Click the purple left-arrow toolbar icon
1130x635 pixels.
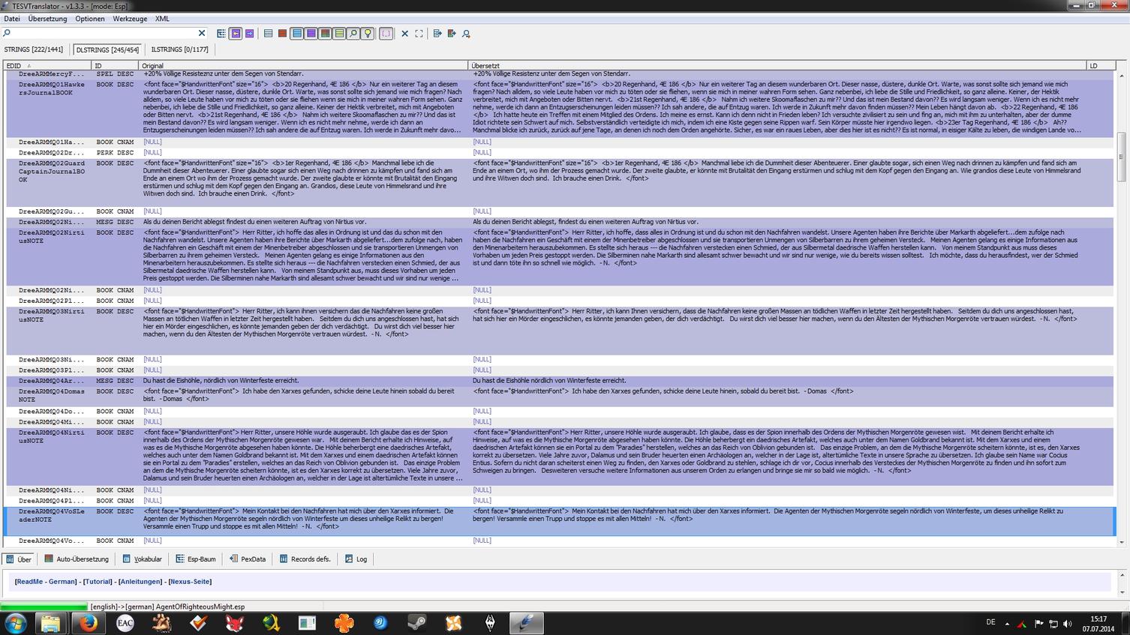click(236, 34)
